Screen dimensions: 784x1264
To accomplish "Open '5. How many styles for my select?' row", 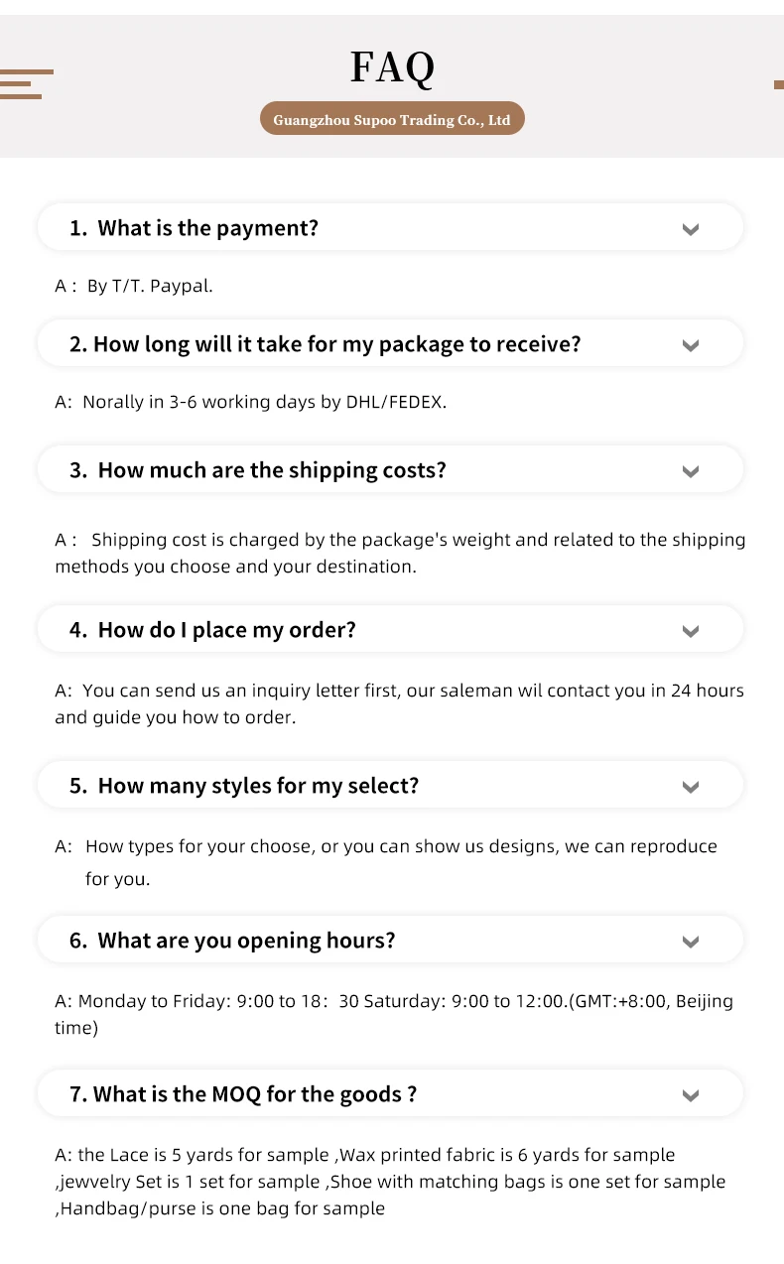I will (244, 786).
